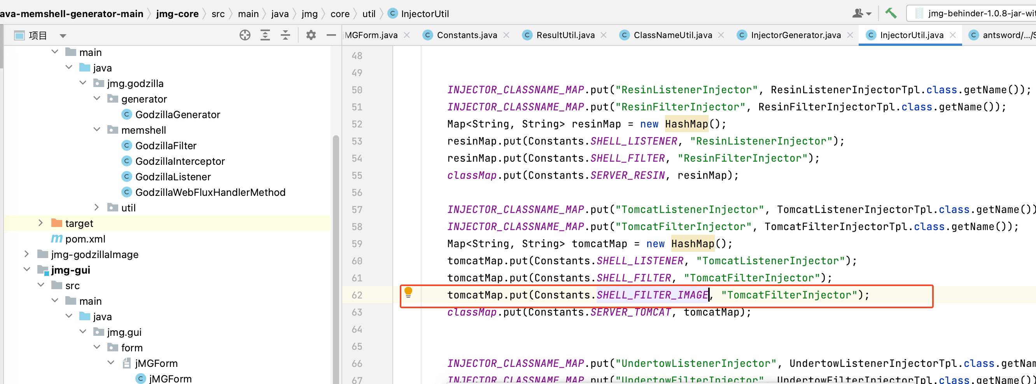
Task: Select GodzillaWebFluxHandlerMethod class in tree
Action: [210, 192]
